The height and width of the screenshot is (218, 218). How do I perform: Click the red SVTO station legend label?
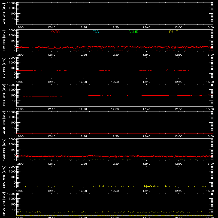(55, 32)
